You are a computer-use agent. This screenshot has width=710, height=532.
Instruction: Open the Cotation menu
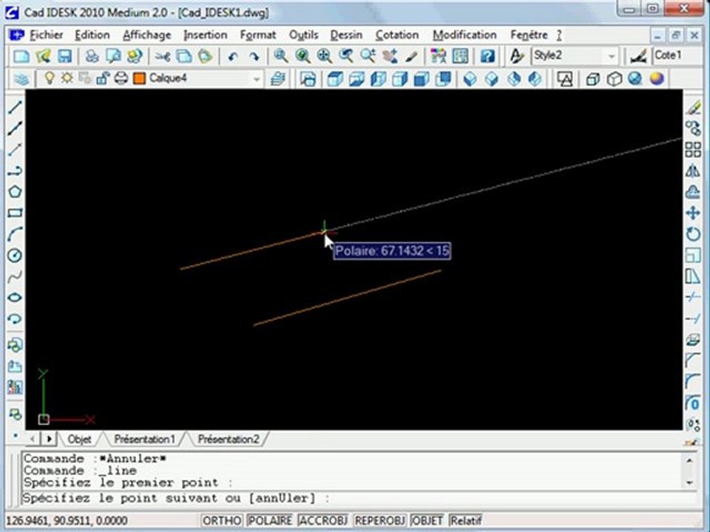pos(397,35)
